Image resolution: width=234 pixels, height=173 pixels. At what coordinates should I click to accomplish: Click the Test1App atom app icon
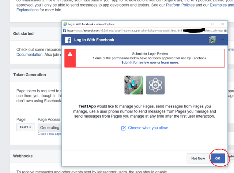(x=155, y=85)
